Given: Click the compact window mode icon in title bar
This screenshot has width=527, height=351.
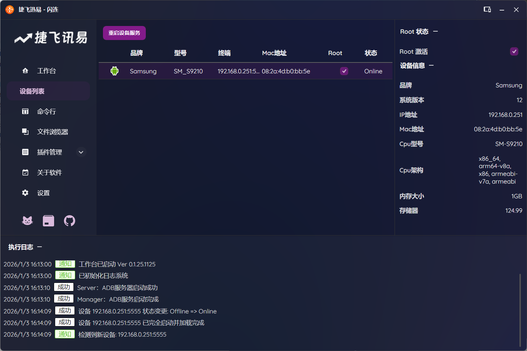Looking at the screenshot, I should 487,9.
